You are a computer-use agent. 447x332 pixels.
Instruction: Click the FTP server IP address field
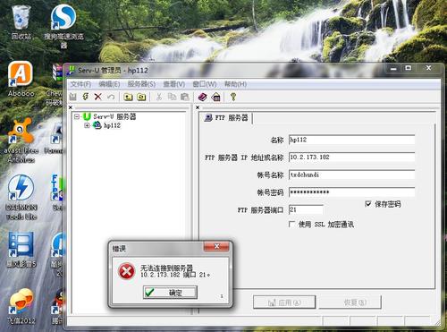352,157
